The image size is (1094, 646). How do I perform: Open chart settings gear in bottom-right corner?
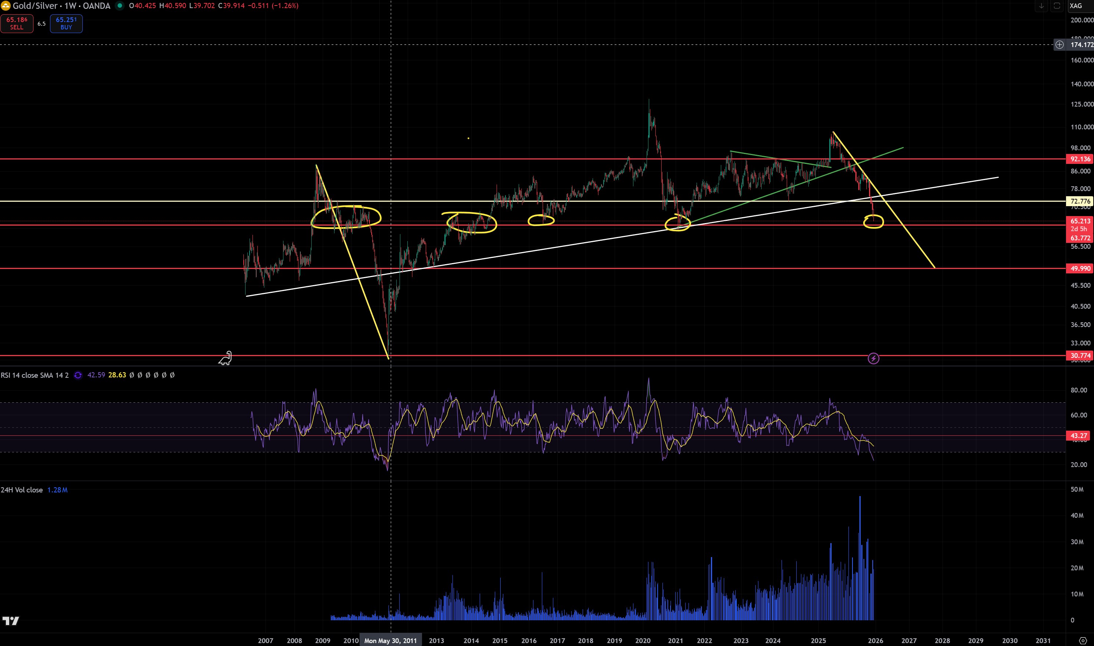tap(1082, 641)
